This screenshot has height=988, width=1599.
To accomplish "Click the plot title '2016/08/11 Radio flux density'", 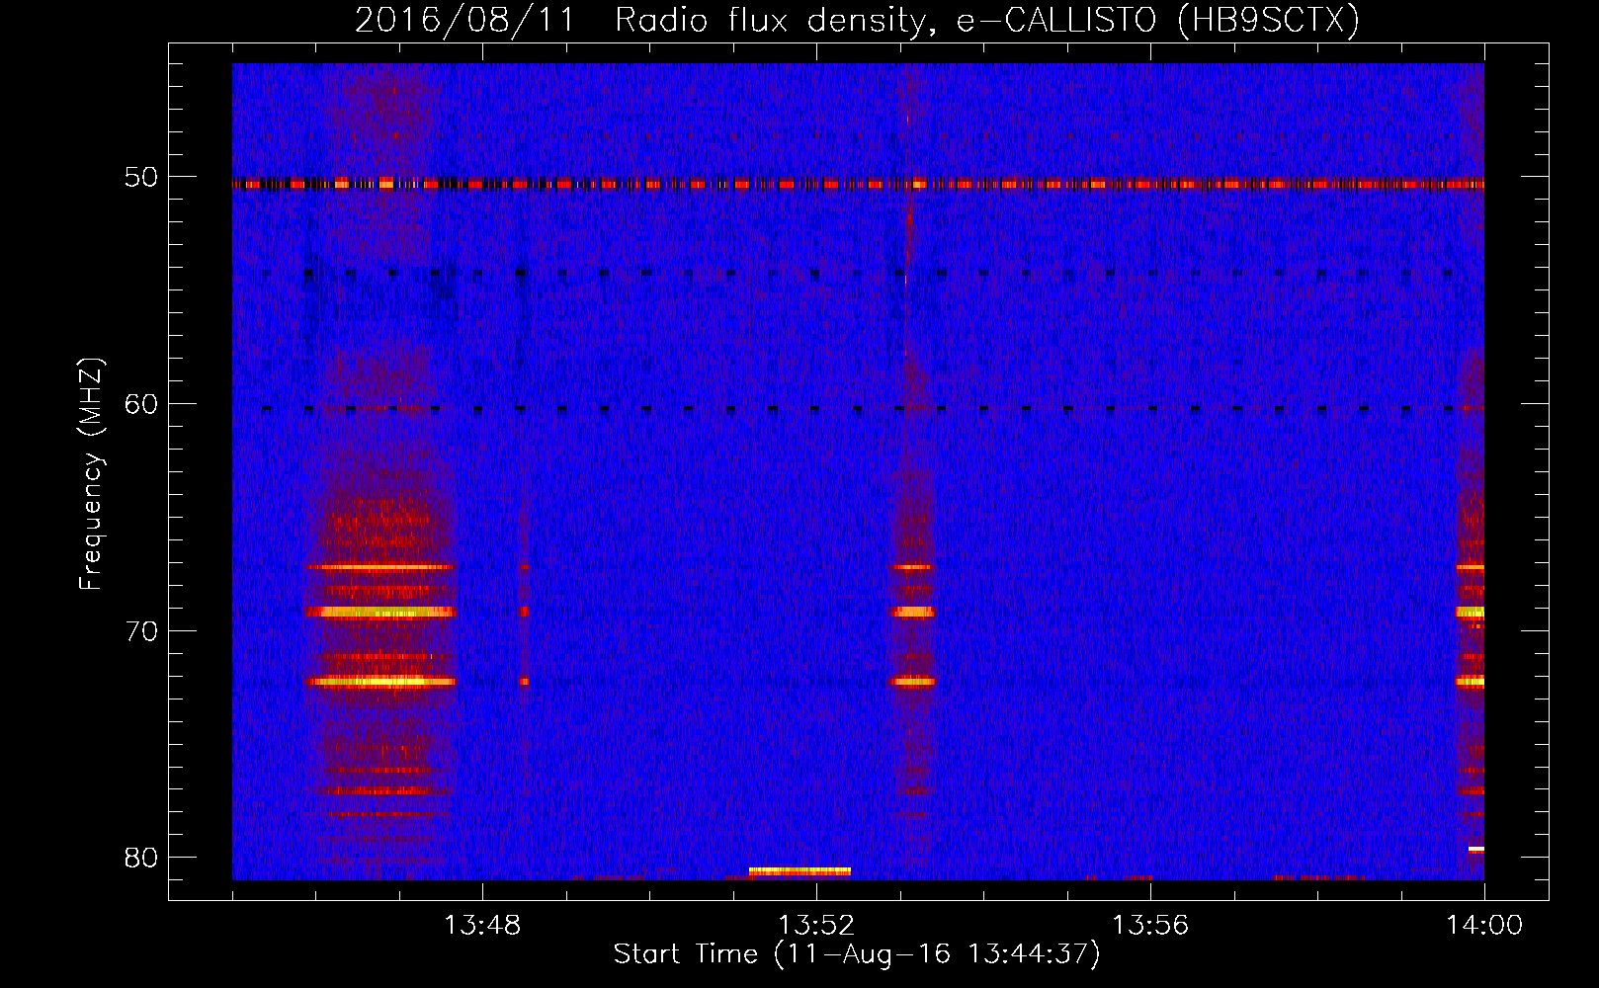I will click(857, 20).
